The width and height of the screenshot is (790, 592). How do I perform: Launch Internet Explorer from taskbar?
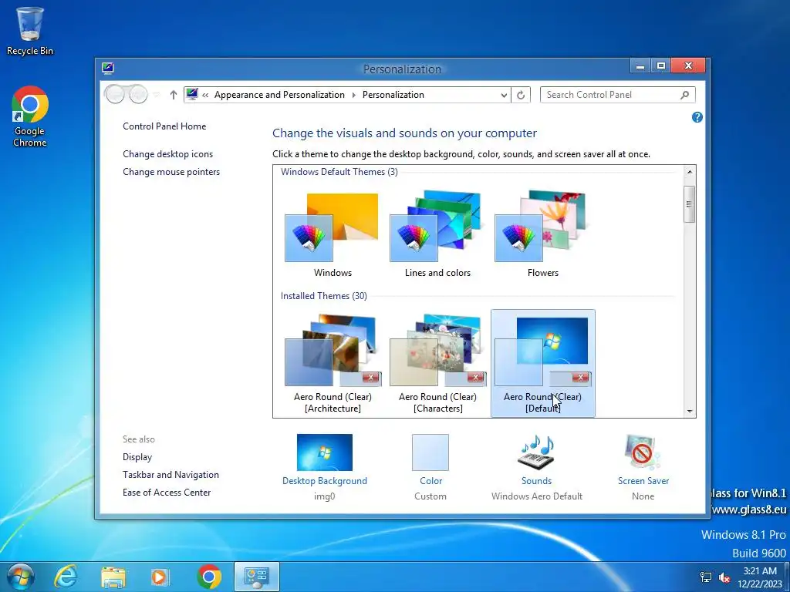click(66, 577)
